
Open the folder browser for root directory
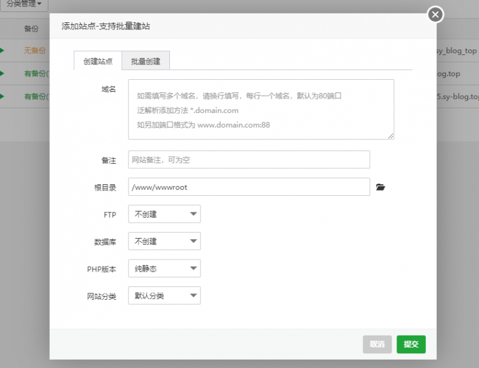coord(381,187)
